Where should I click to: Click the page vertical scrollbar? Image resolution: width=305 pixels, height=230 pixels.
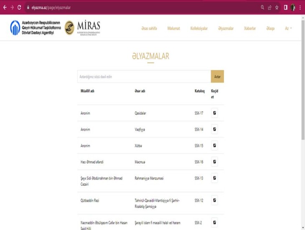pos(303,84)
